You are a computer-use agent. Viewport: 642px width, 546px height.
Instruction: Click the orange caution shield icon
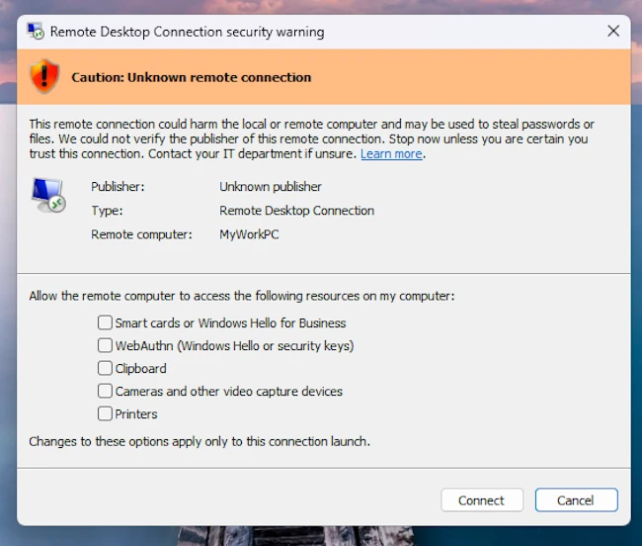pyautogui.click(x=44, y=76)
